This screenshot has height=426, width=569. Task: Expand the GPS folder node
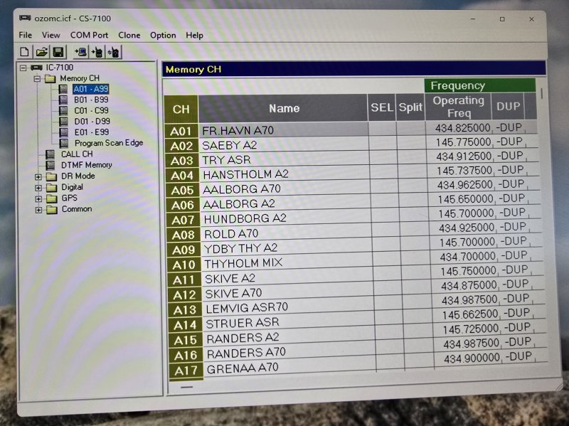[x=38, y=198]
